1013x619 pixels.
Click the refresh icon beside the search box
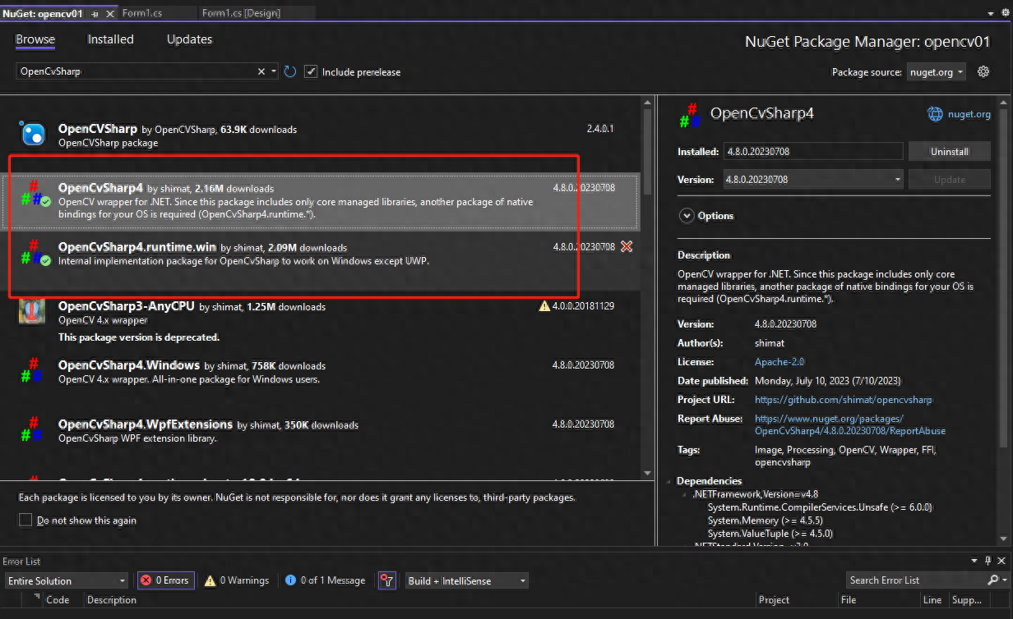click(290, 71)
